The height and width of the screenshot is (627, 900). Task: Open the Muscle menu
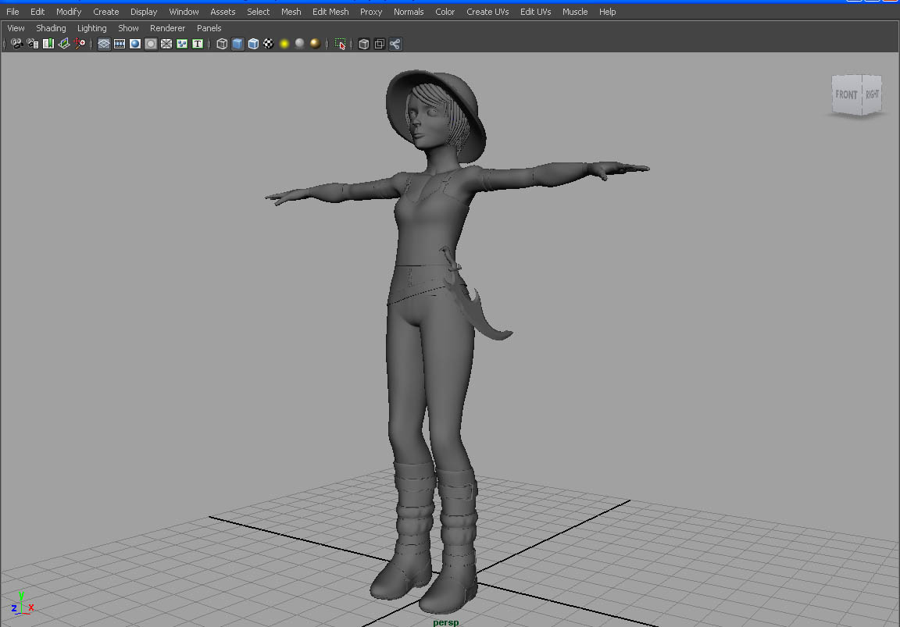click(x=575, y=12)
